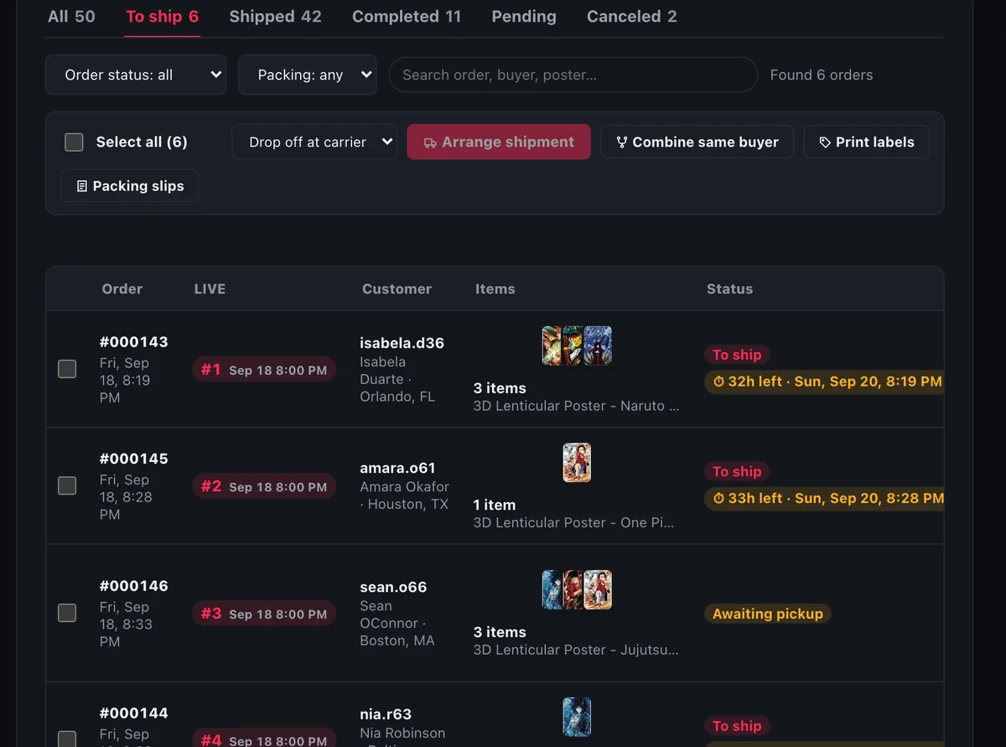Open the Order status filter dropdown
This screenshot has height=747, width=1006.
(x=136, y=75)
